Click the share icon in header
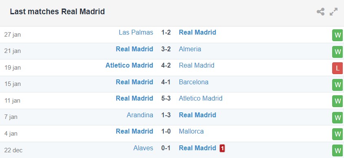344x158 pixels. click(x=320, y=12)
